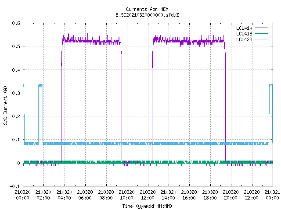281x210 pixels.
Task: Click the x-axis tick 210320 12:00
Action: click(x=148, y=195)
